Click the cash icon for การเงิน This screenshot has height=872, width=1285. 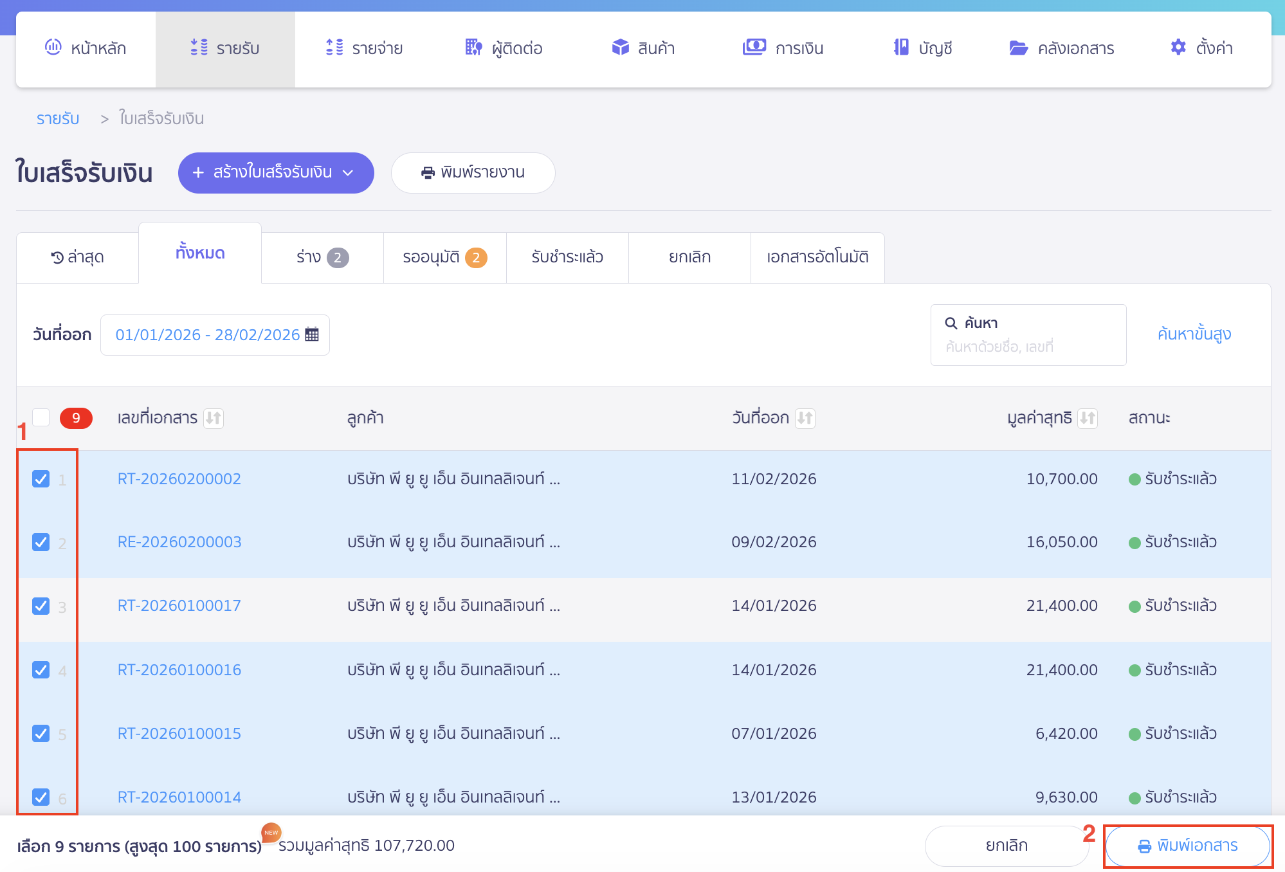pyautogui.click(x=754, y=47)
